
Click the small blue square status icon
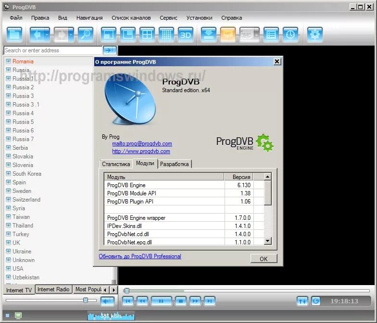pos(8,316)
